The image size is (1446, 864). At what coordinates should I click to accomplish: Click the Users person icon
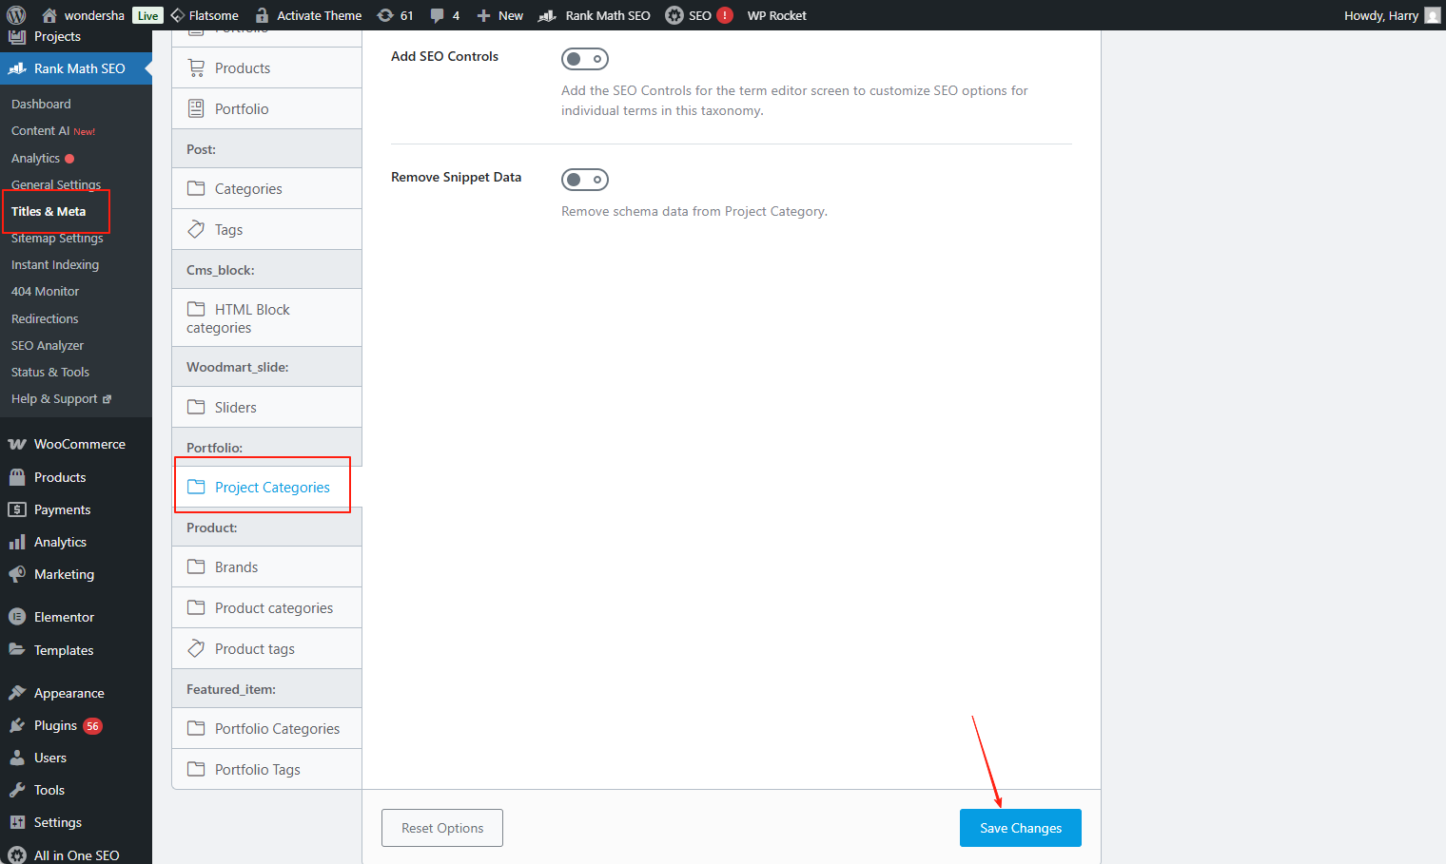click(x=17, y=758)
